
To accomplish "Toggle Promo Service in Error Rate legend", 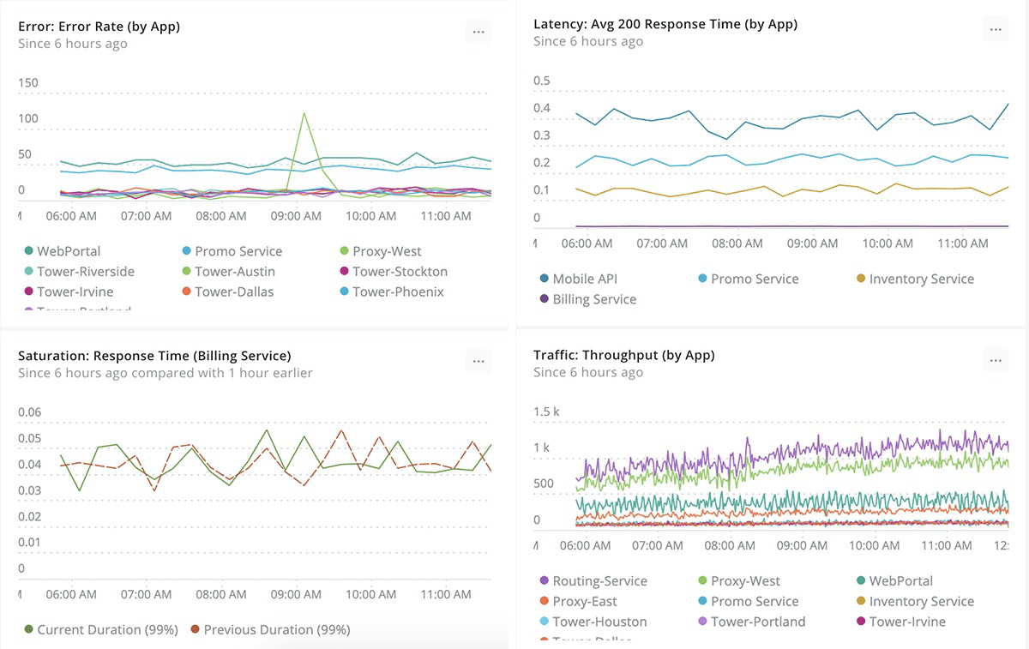I will [232, 251].
